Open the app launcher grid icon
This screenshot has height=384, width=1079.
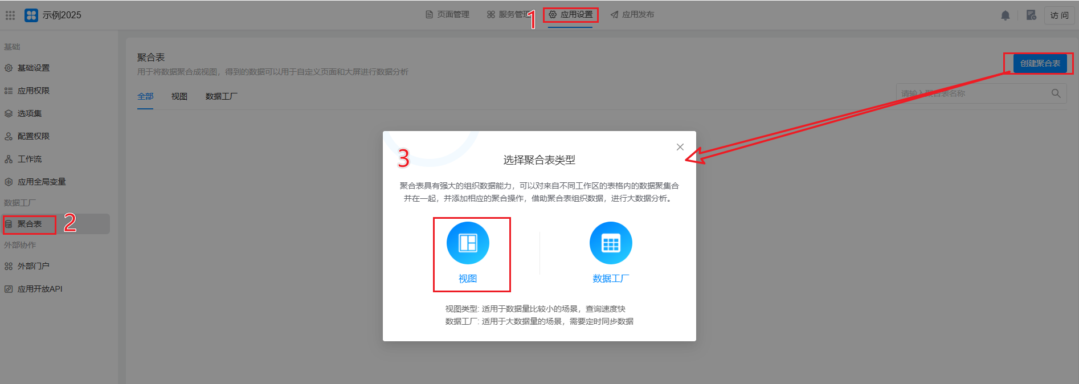click(10, 15)
